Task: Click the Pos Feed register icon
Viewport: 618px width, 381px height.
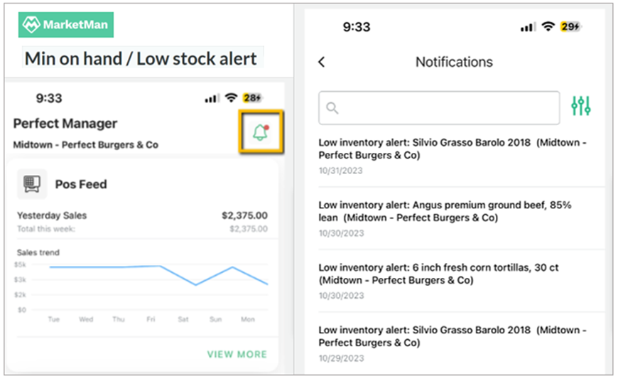Action: point(32,184)
